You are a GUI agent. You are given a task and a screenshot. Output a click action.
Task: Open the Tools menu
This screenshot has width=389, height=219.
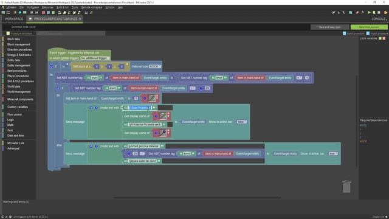click(75, 7)
